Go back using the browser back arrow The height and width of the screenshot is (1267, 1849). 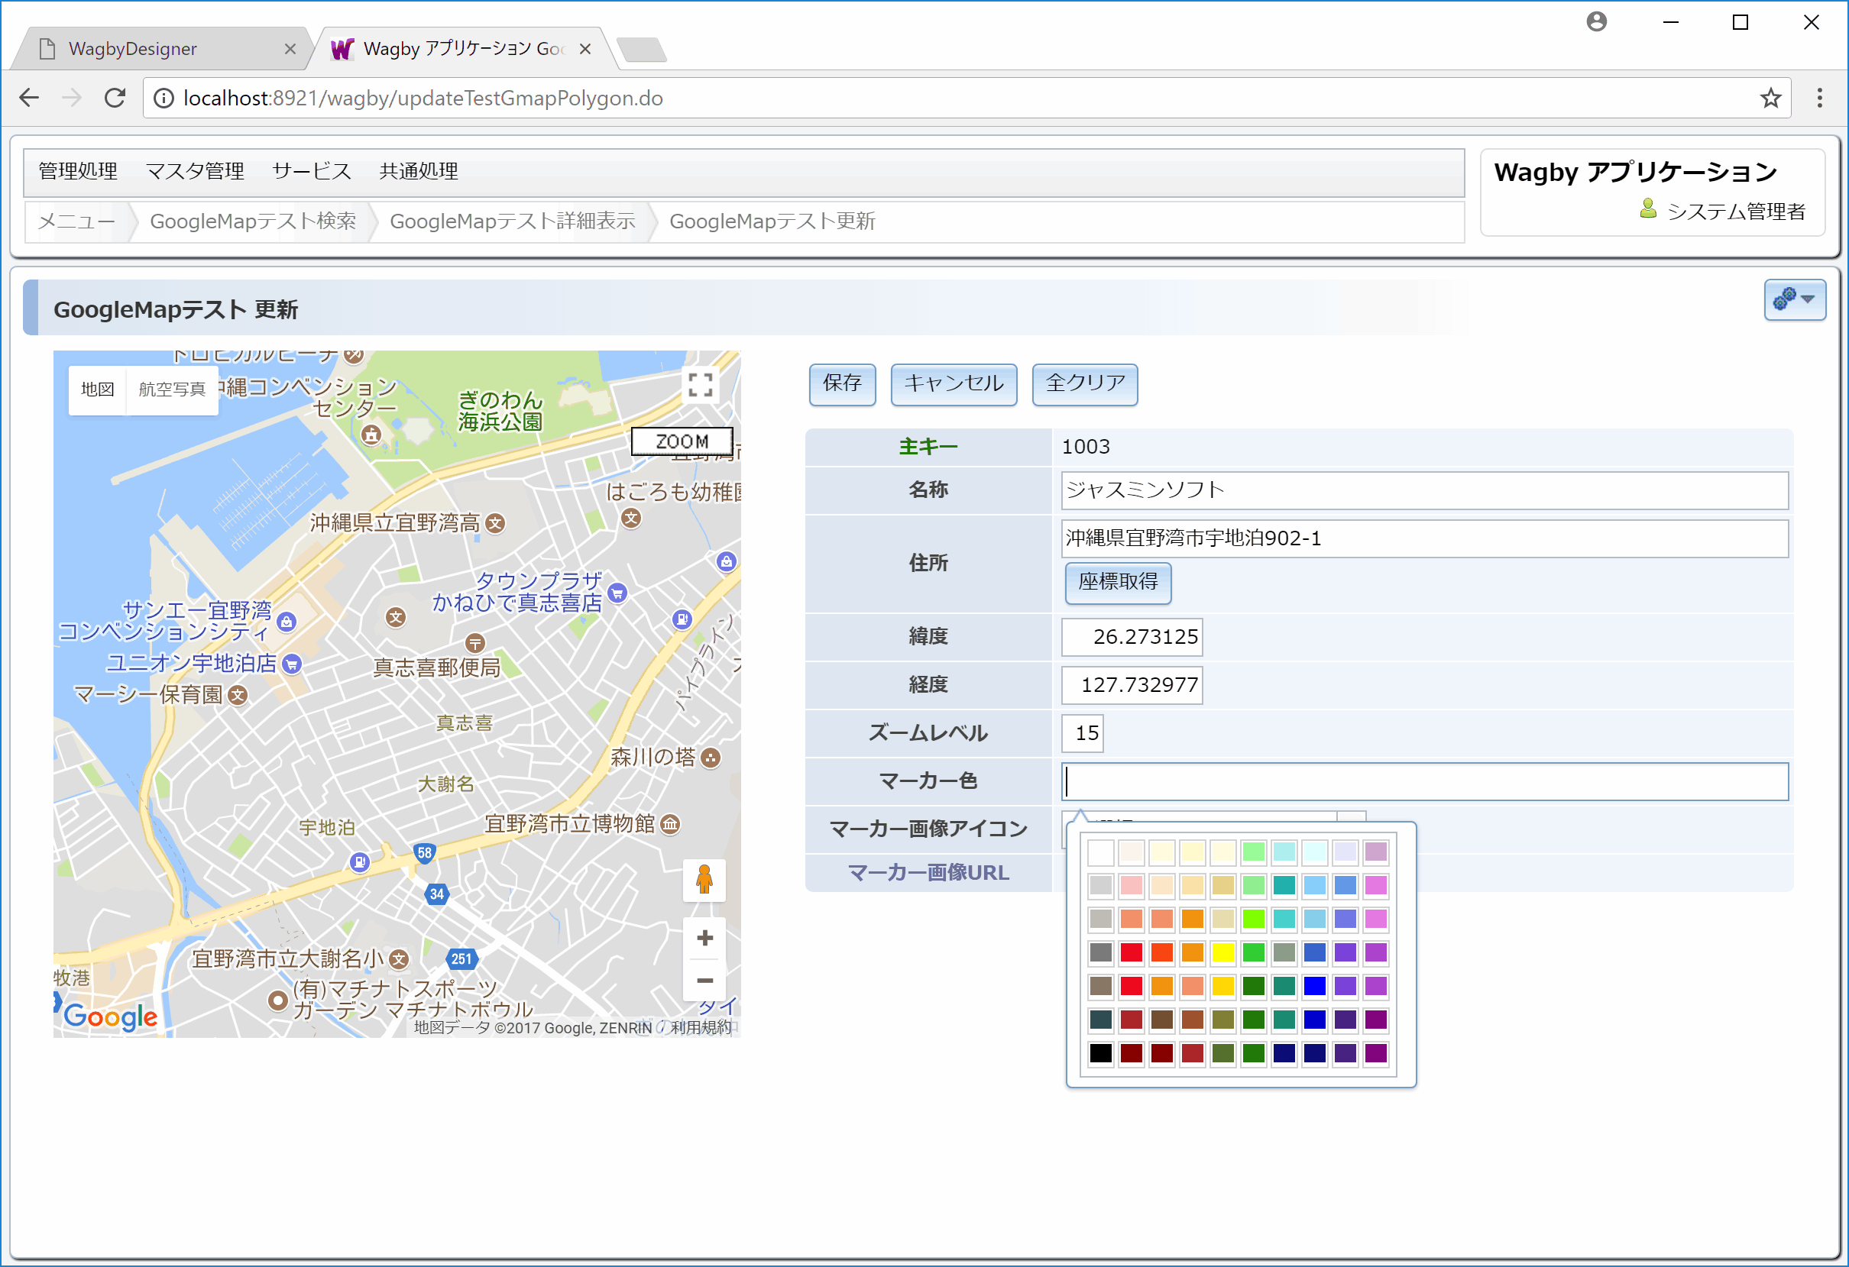30,98
